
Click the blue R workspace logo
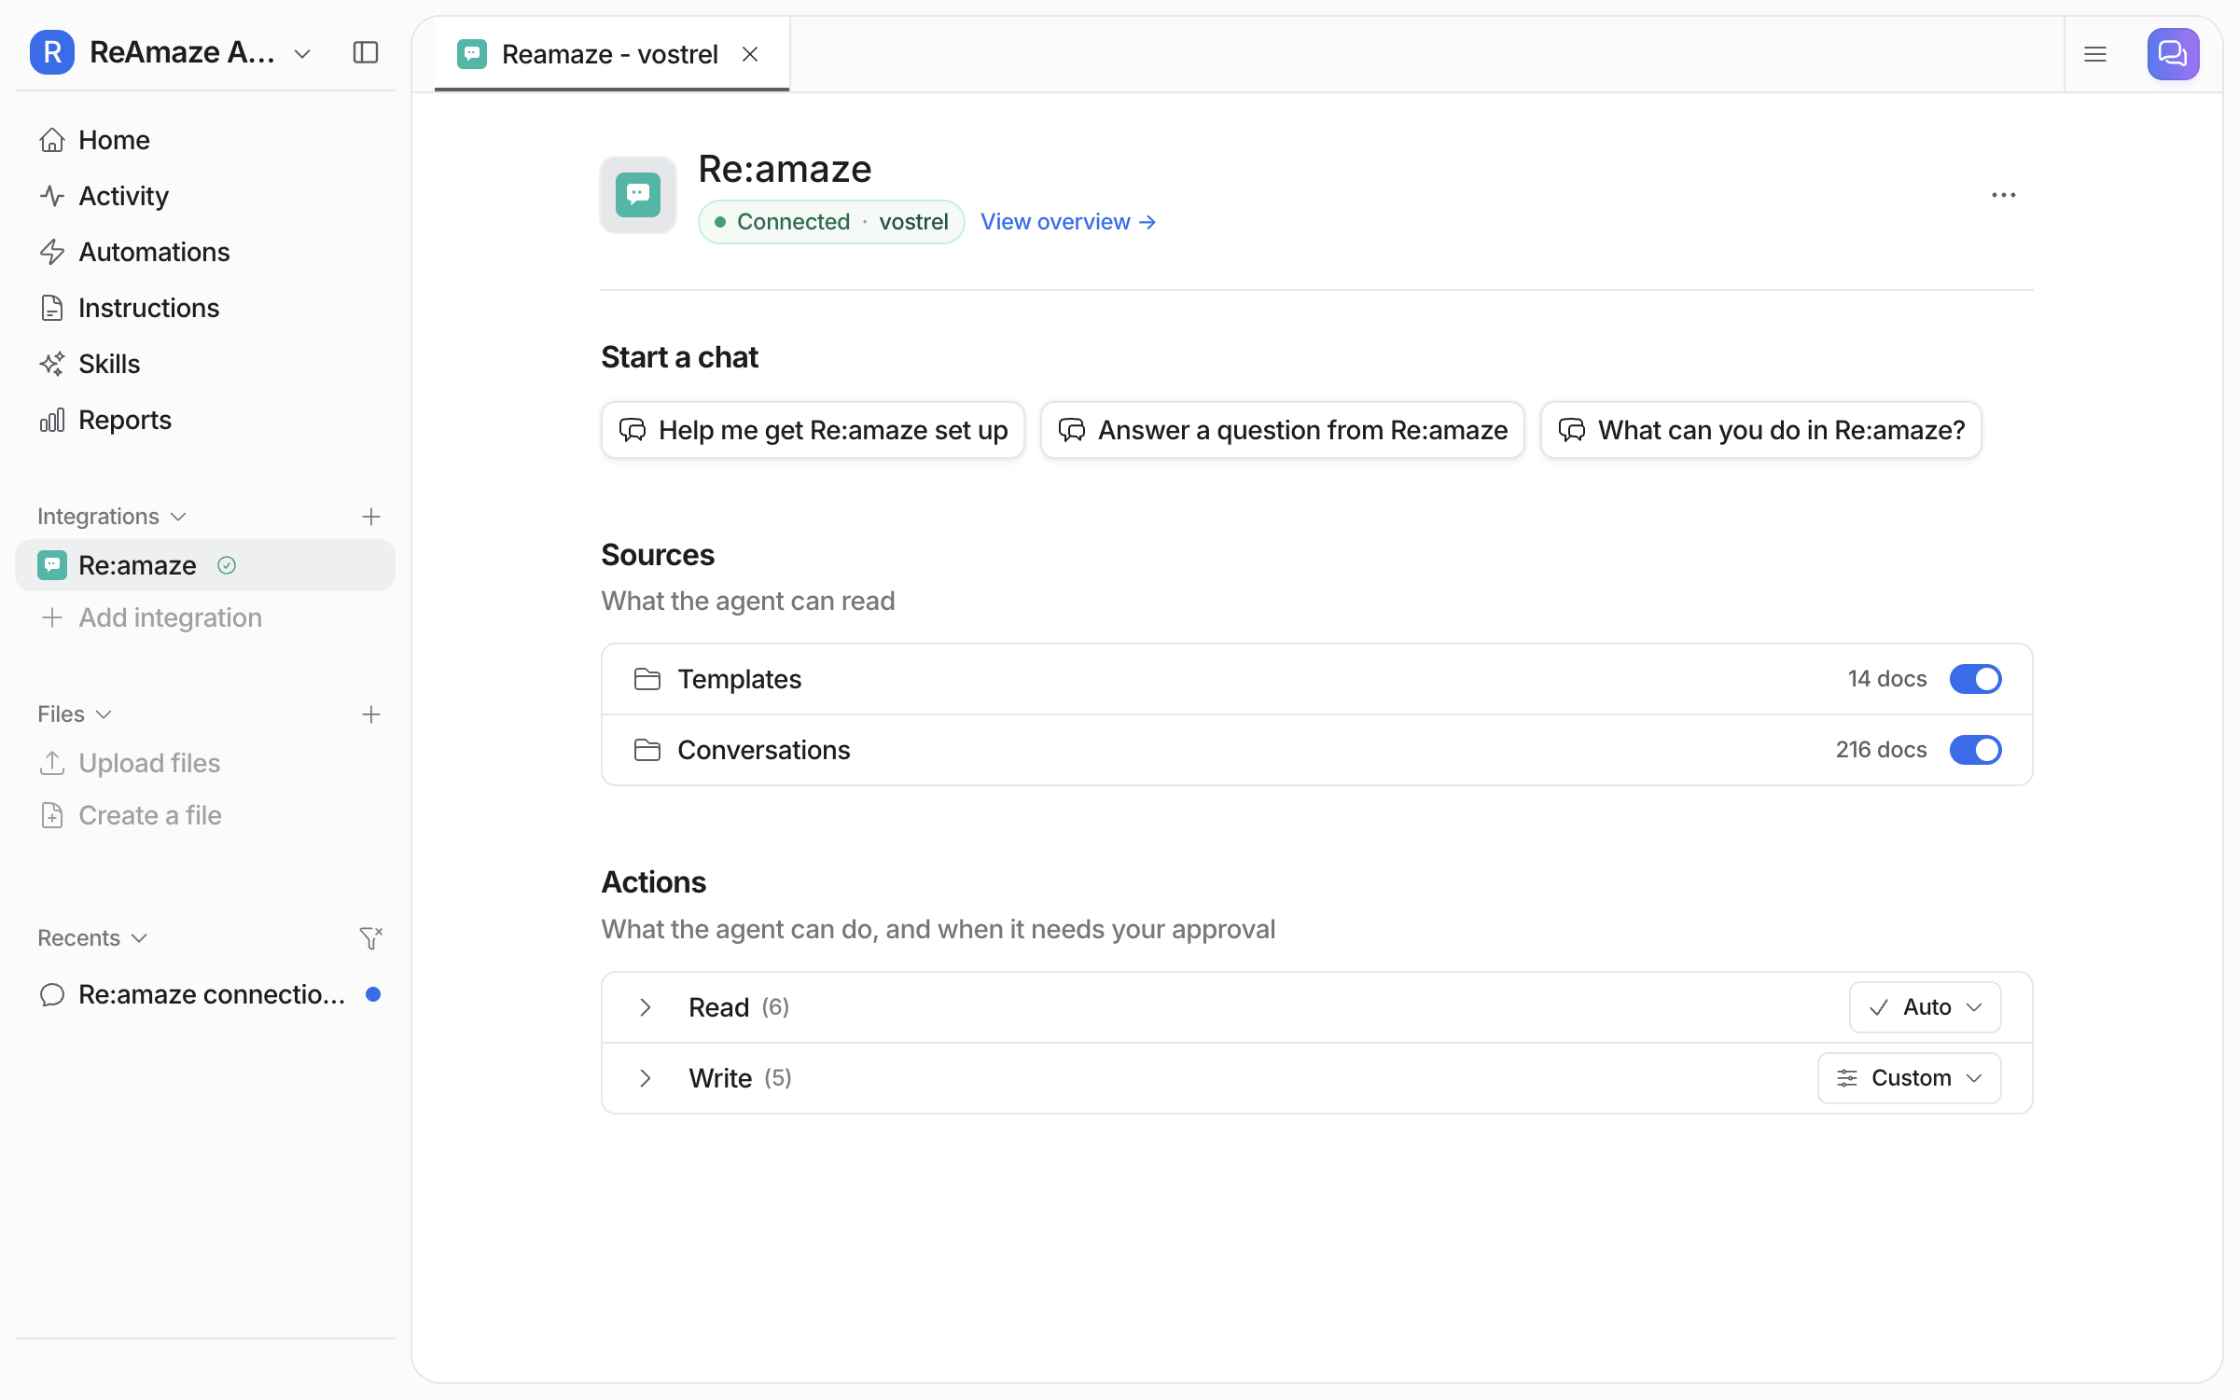coord(52,52)
